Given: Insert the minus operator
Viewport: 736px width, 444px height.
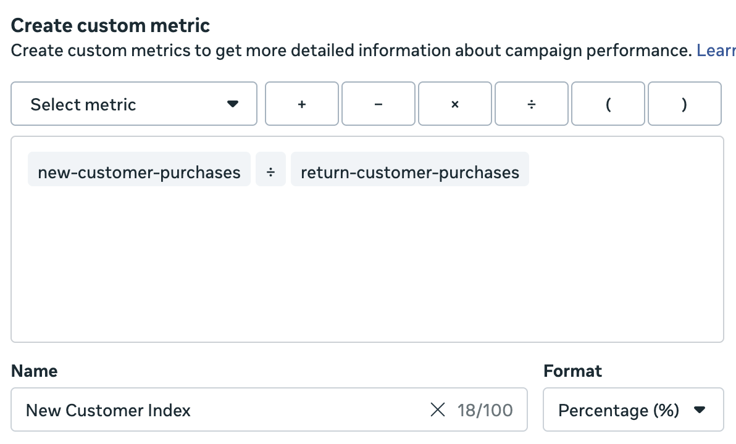Looking at the screenshot, I should pos(378,104).
